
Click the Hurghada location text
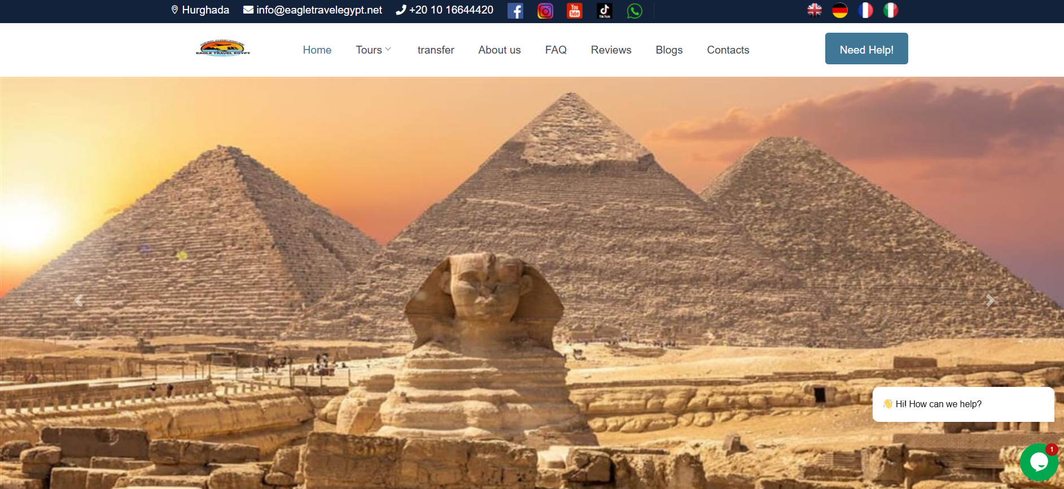(x=205, y=10)
